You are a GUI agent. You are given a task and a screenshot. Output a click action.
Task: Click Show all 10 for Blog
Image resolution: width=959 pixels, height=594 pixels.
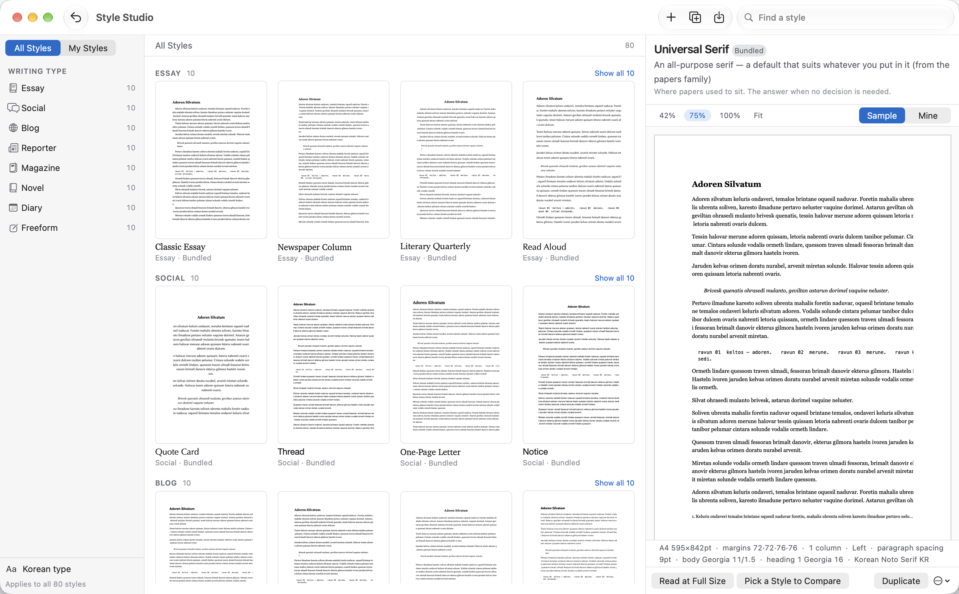(x=614, y=483)
